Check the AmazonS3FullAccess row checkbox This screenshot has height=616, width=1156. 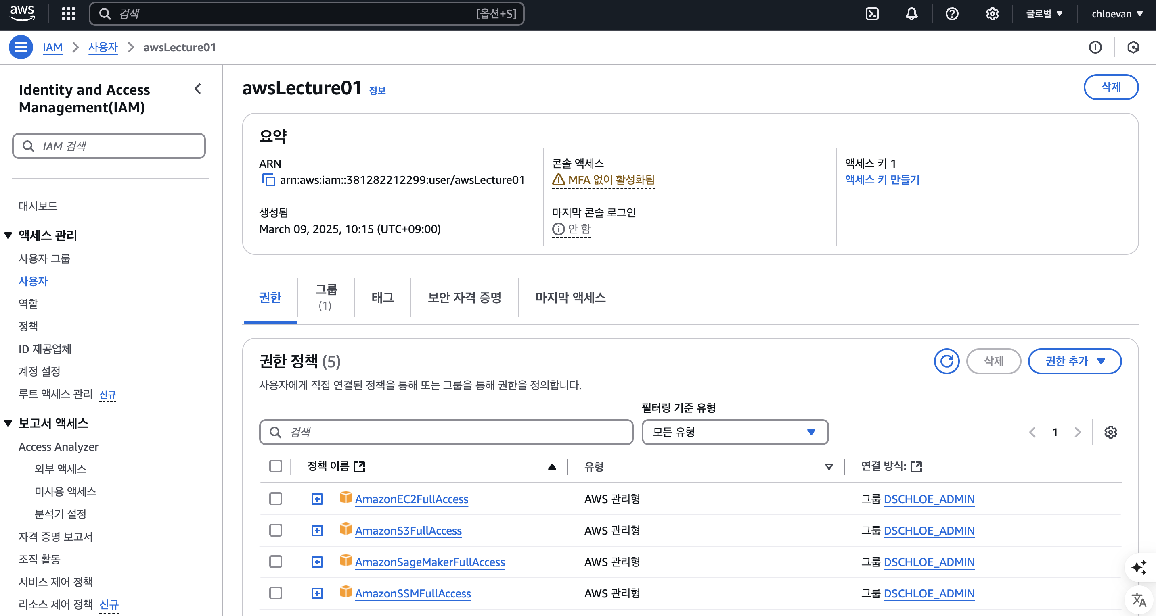(276, 530)
